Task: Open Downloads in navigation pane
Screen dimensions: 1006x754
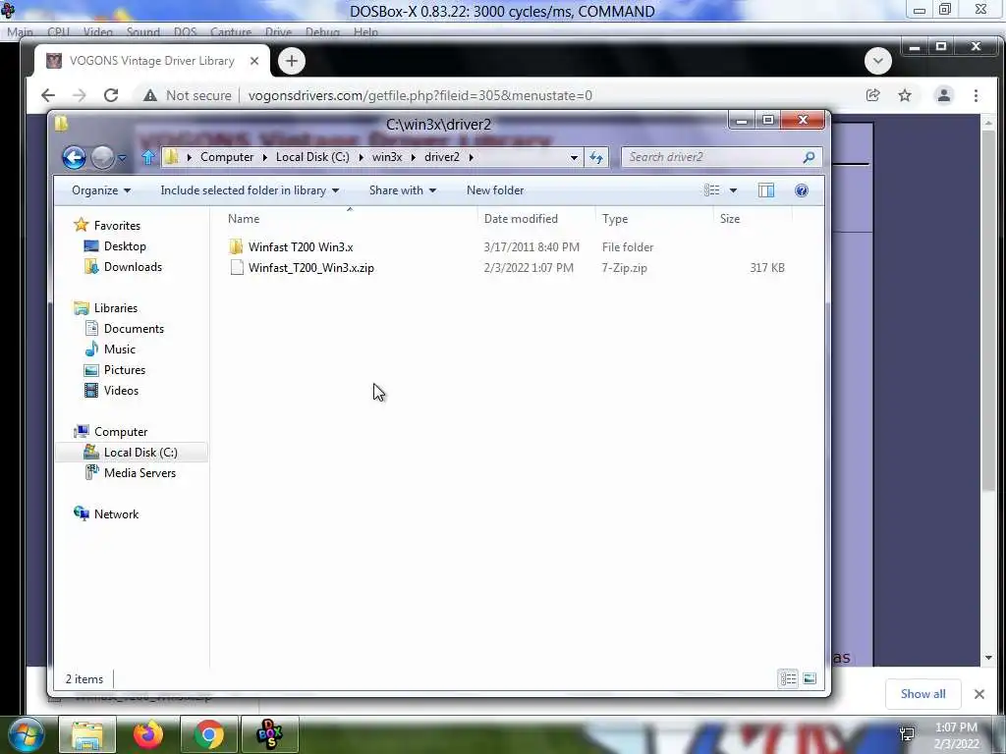Action: 133,267
